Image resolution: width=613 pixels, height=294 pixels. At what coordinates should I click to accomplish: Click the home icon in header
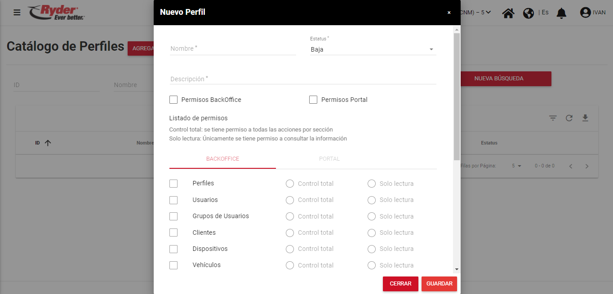508,13
